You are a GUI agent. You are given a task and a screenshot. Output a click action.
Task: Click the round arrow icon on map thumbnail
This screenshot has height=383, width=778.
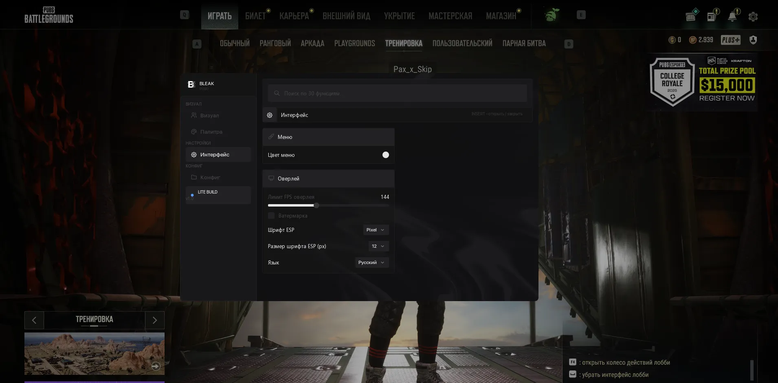156,366
